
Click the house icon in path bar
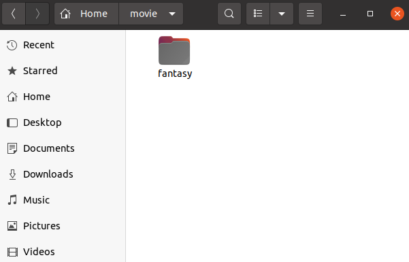coord(65,14)
